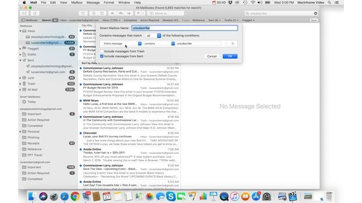This screenshot has width=362, height=203.
Task: Collapse the Sent mailbox group
Action: pyautogui.click(x=20, y=60)
